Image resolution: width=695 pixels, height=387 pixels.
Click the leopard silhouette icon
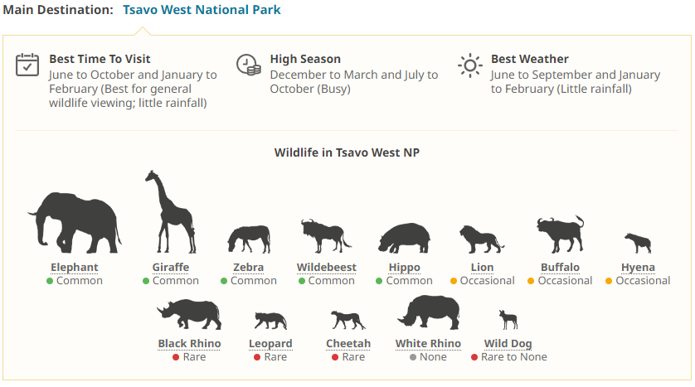tap(270, 320)
